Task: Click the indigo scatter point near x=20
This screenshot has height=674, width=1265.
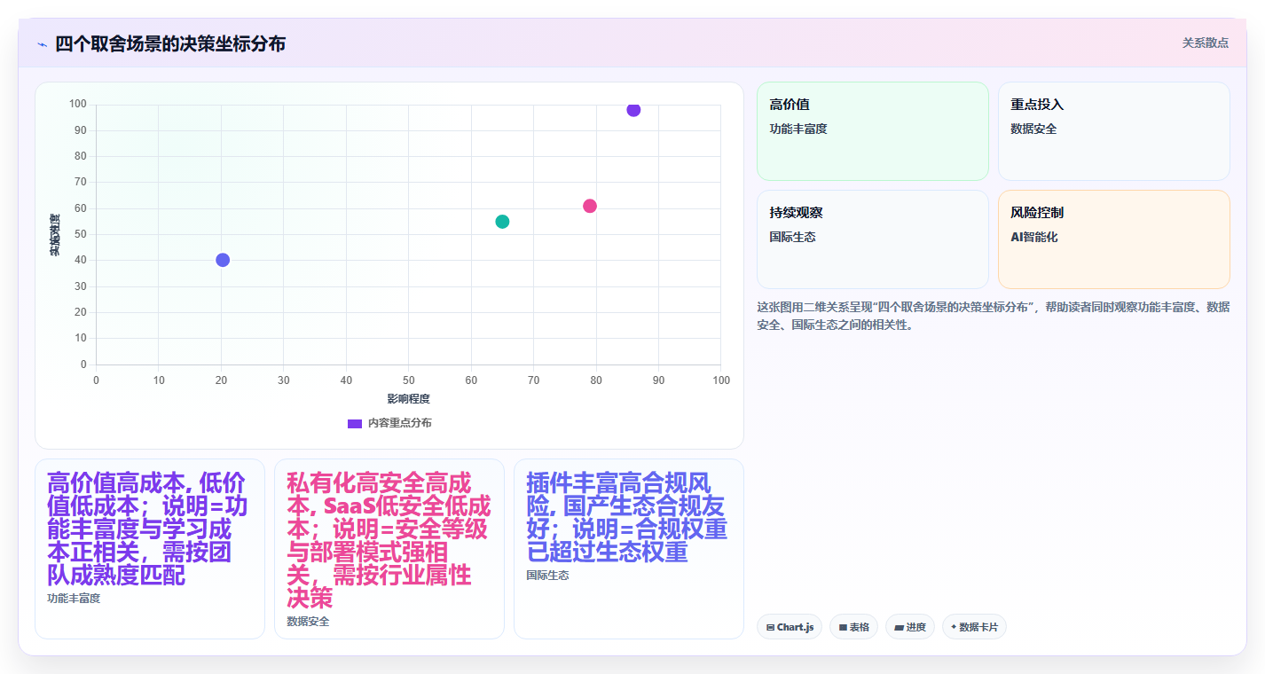Action: (223, 260)
